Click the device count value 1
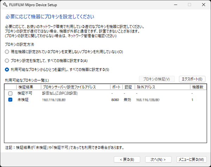 pos(192,100)
